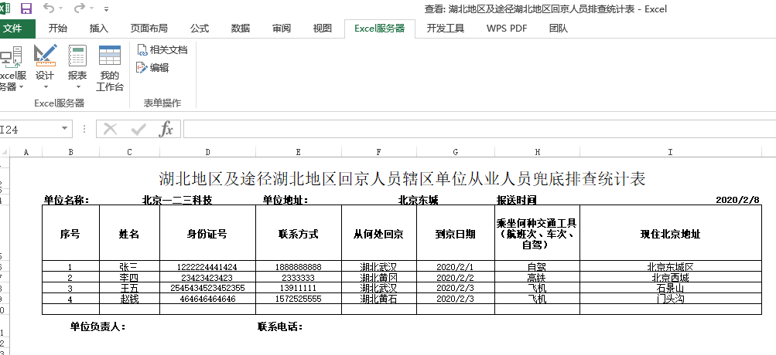Image resolution: width=776 pixels, height=355 pixels.
Task: Select the Excel服务器 ribbon tab
Action: [380, 28]
